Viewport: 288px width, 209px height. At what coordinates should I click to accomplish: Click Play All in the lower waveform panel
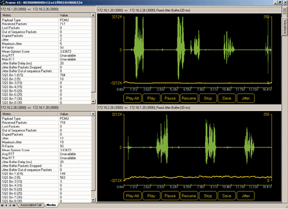pos(132,196)
